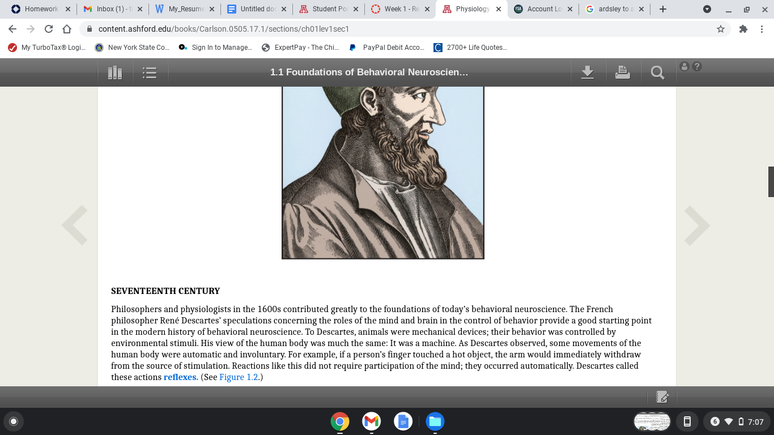The image size is (774, 435).
Task: Open the notification count badge showing 6
Action: coord(715,421)
